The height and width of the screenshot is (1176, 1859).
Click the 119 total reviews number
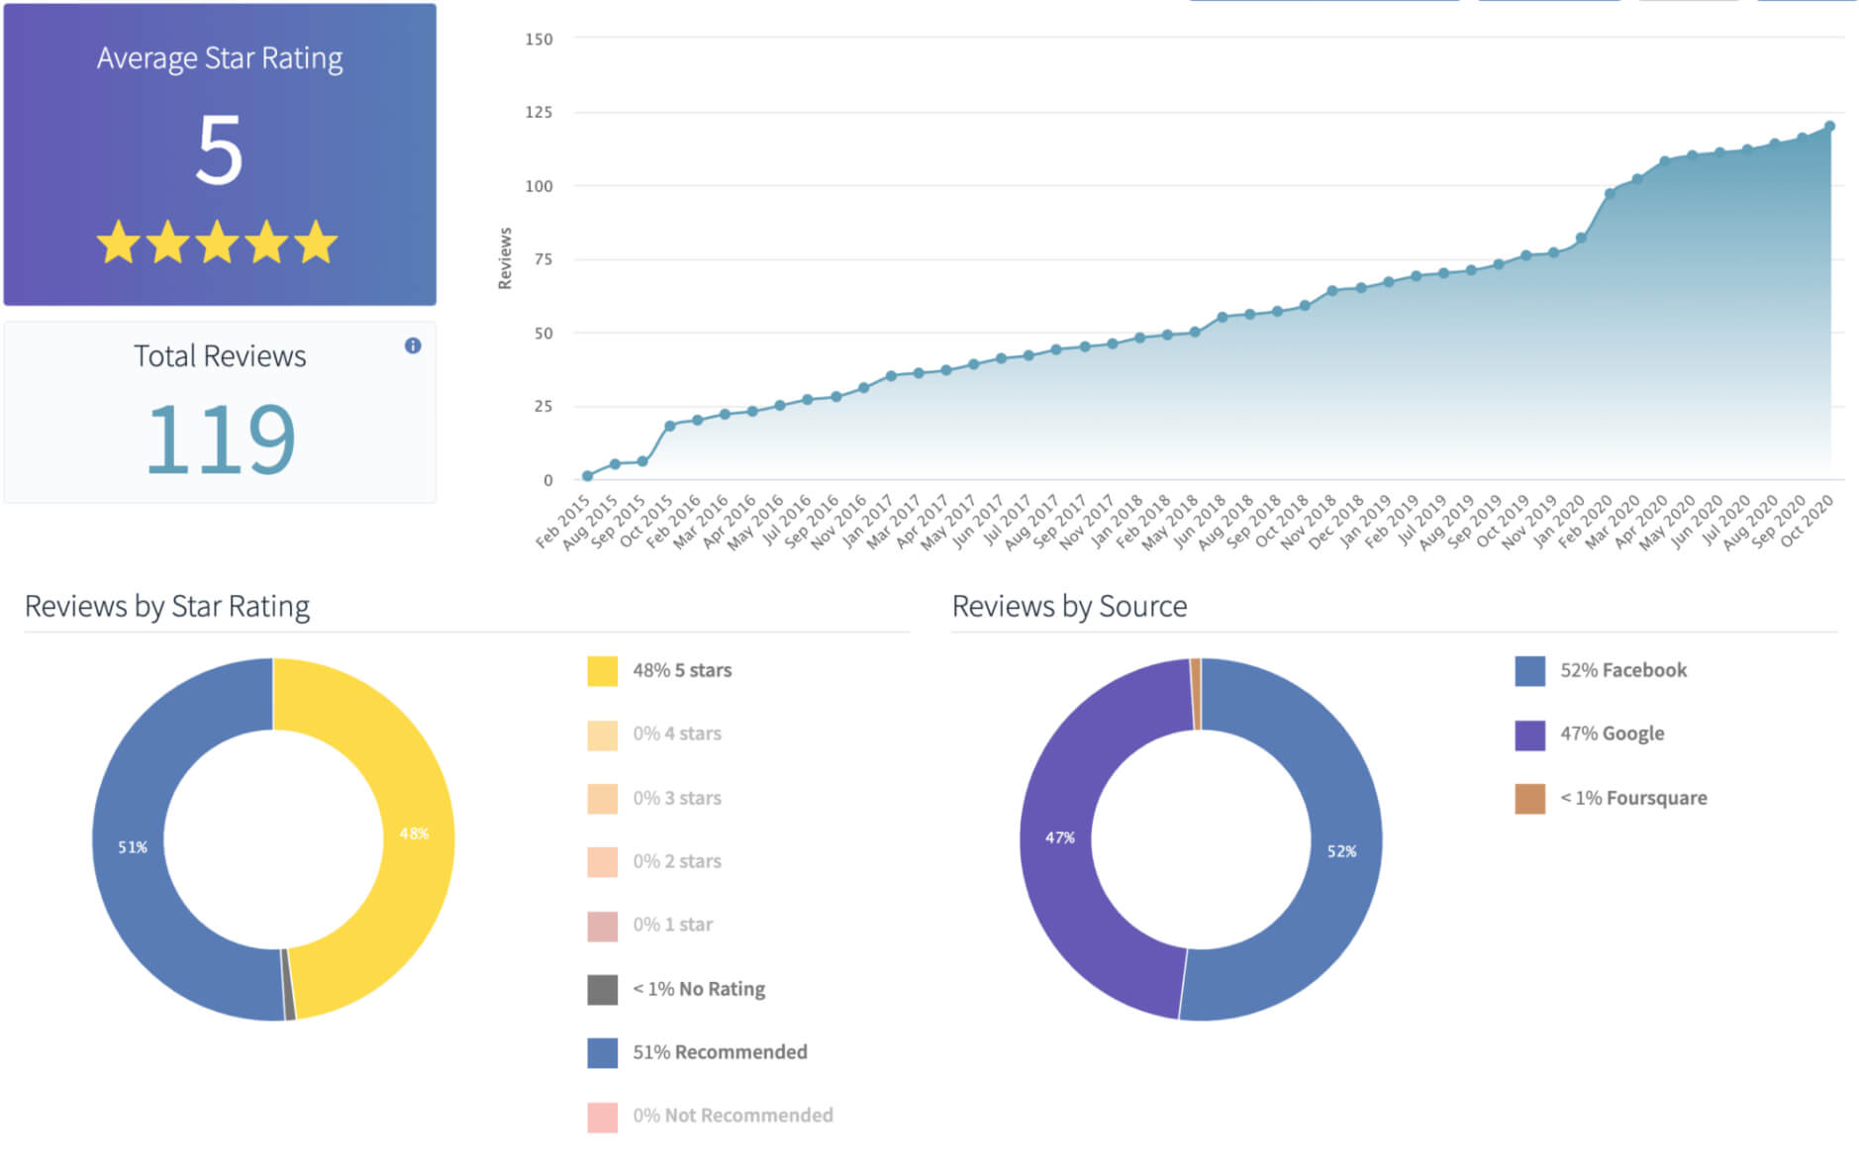[220, 439]
